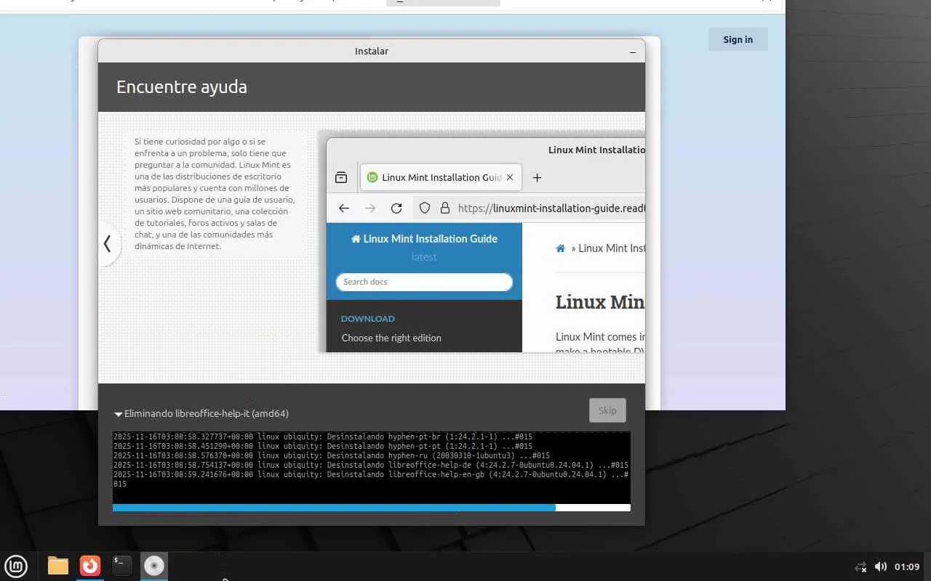Image resolution: width=931 pixels, height=581 pixels.
Task: Click the log line for libreoffice-help-de
Action: (371, 466)
